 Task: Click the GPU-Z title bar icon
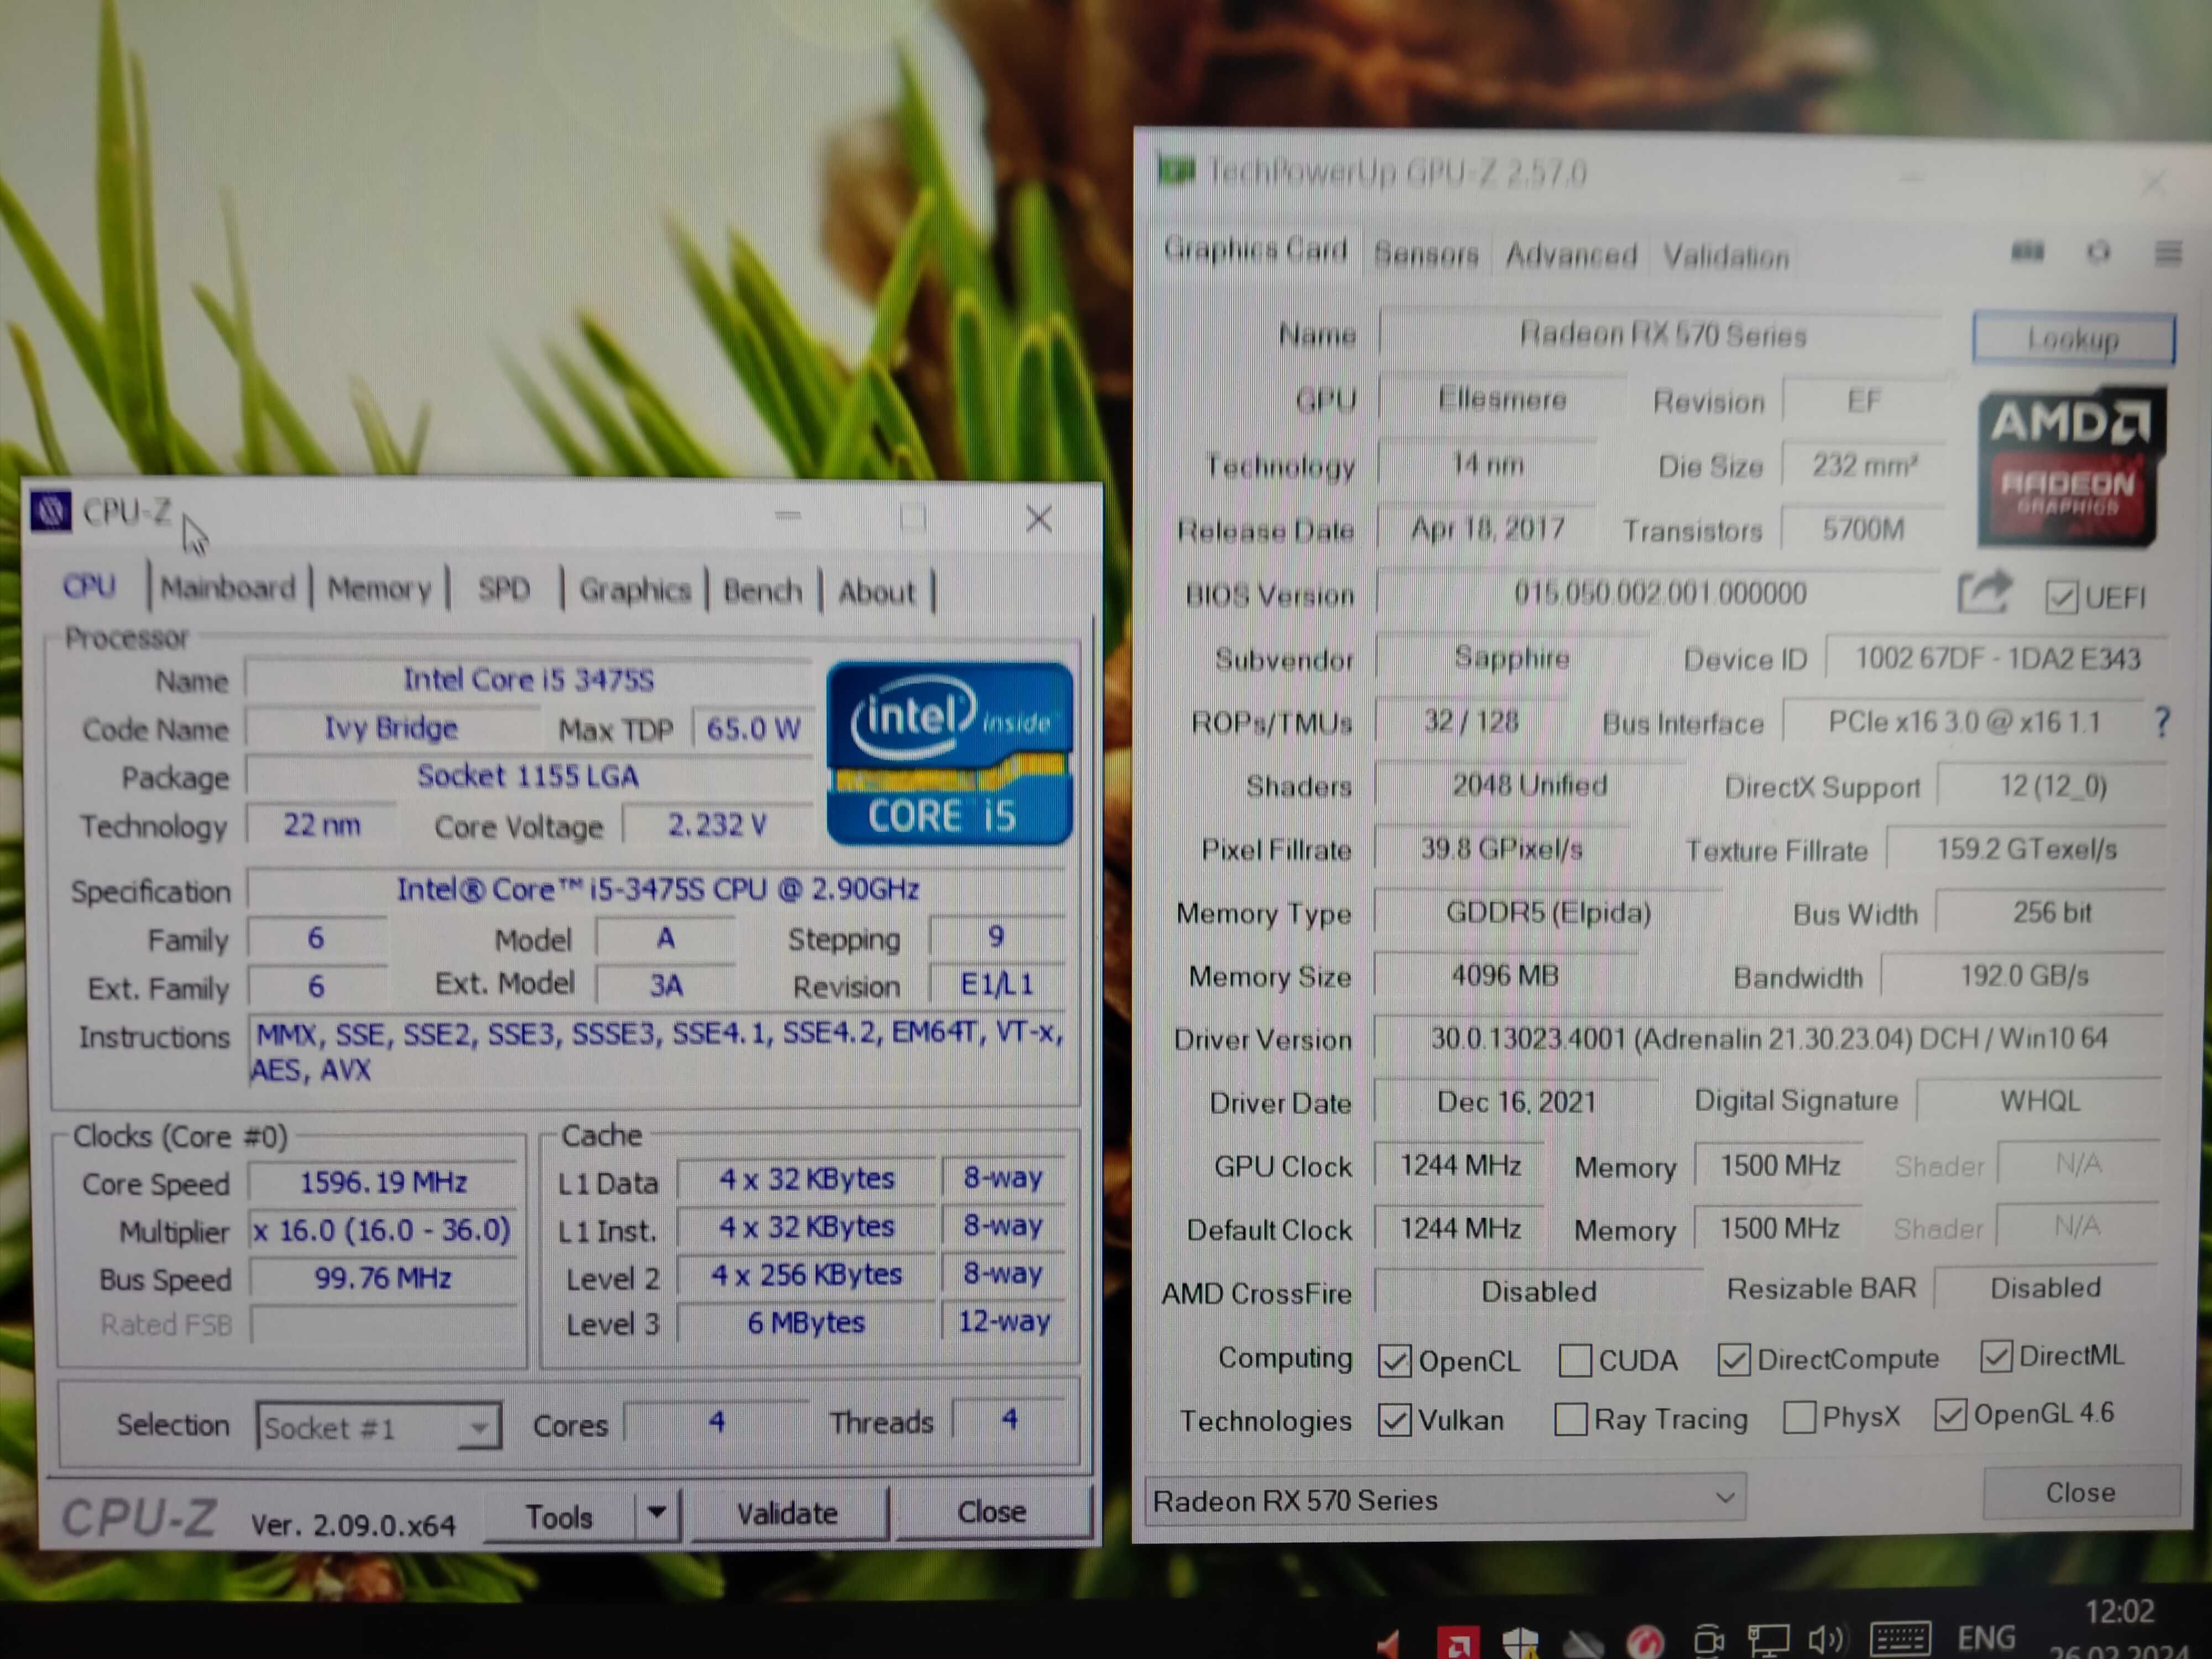[x=1176, y=171]
